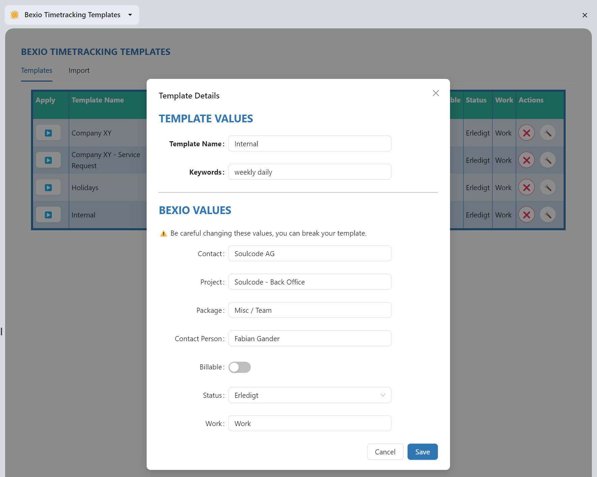
Task: Delete the Internal template
Action: click(x=526, y=214)
